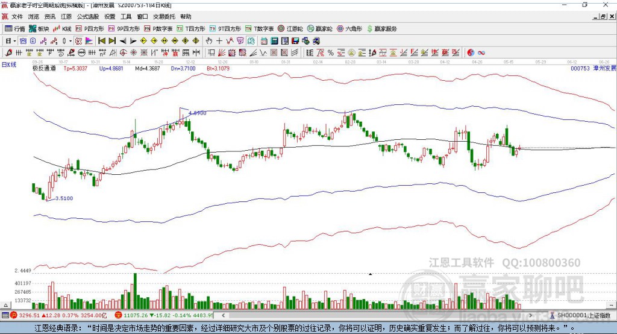Open the 浏览 menu
This screenshot has height=334, width=617.
[x=34, y=16]
